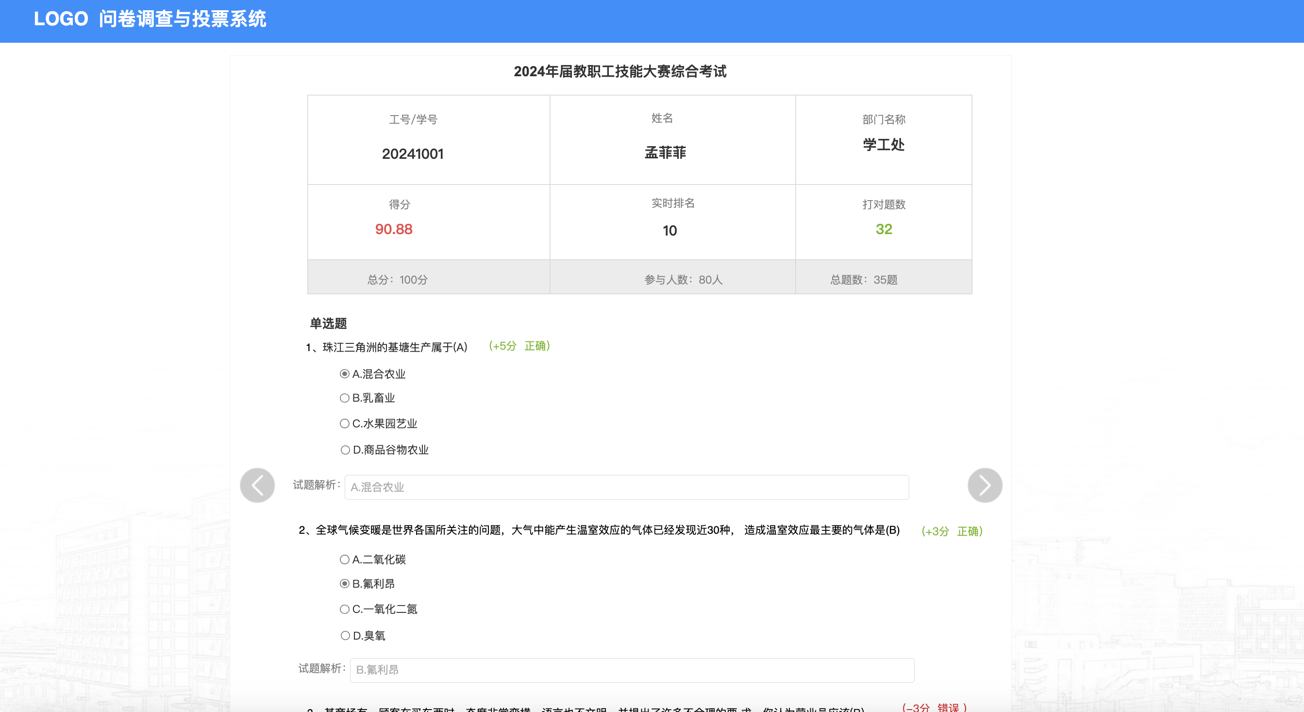Click the exam title 2024年届教职工技能大赛综合考试
The image size is (1304, 712).
619,71
